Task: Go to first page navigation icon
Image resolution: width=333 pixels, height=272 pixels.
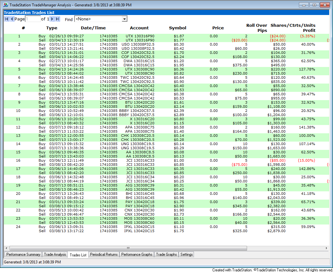Action: coord(7,19)
